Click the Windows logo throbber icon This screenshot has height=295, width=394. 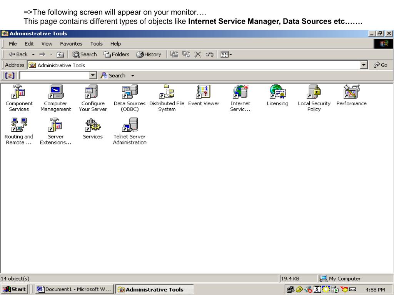pyautogui.click(x=384, y=44)
